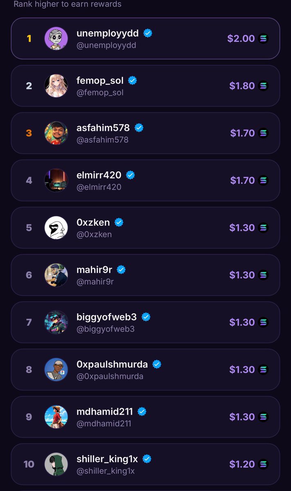
Task: Click the verified badge next to unemployydd
Action: (148, 33)
